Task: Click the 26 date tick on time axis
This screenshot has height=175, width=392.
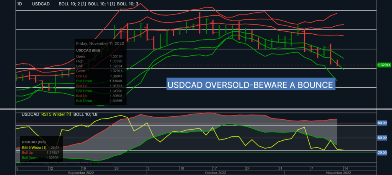Action: 116,168
